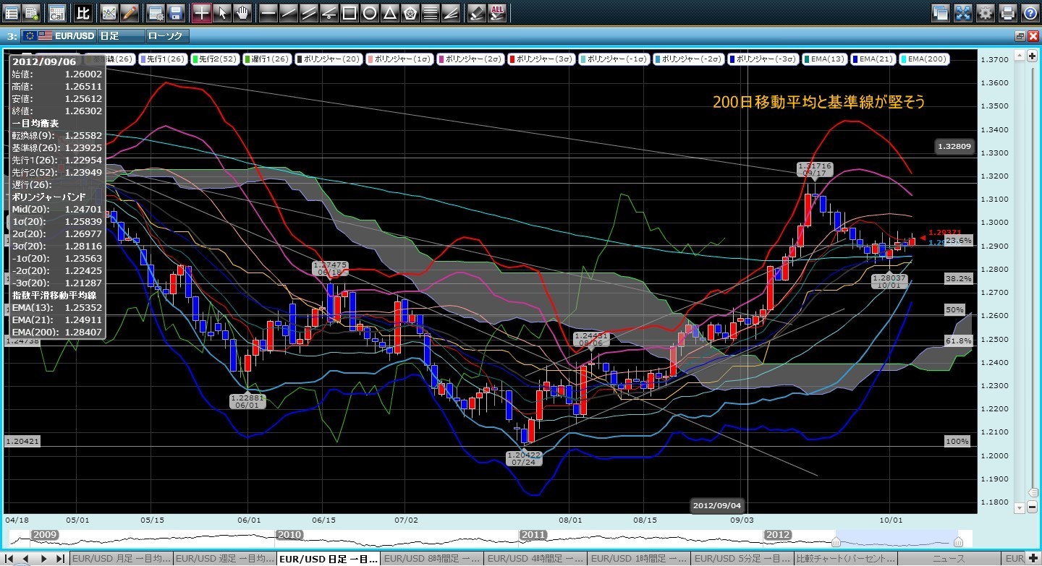Select the crosshair cursor tool
This screenshot has height=566, width=1042.
tap(202, 12)
